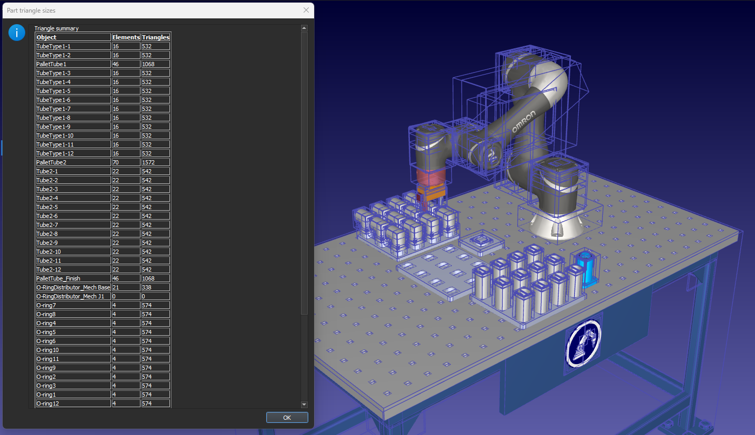
Task: Click the Elements column header
Action: pyautogui.click(x=126, y=37)
